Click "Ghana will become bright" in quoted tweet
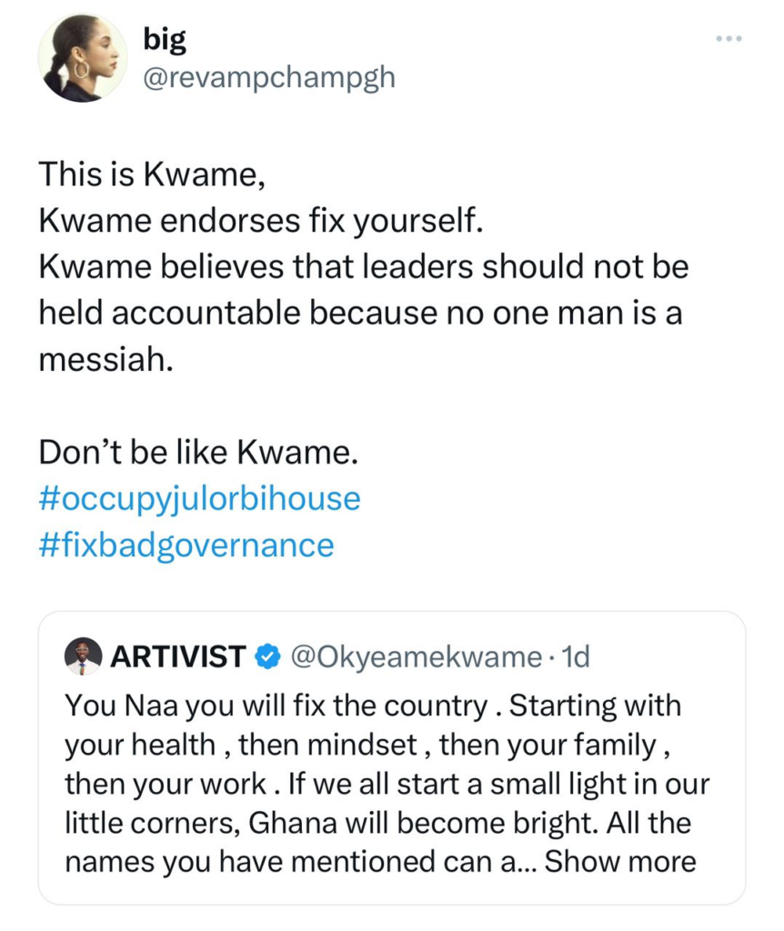The image size is (784, 931). click(415, 822)
